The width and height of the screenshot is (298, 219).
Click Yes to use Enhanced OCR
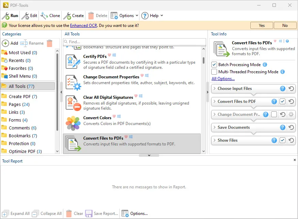point(262,26)
